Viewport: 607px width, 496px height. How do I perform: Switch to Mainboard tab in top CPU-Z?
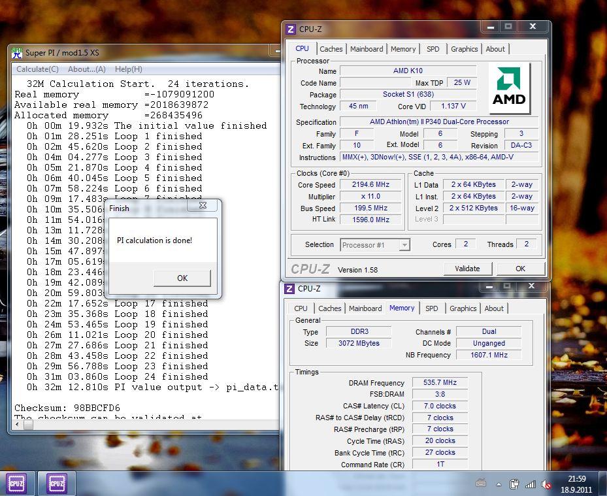(367, 49)
